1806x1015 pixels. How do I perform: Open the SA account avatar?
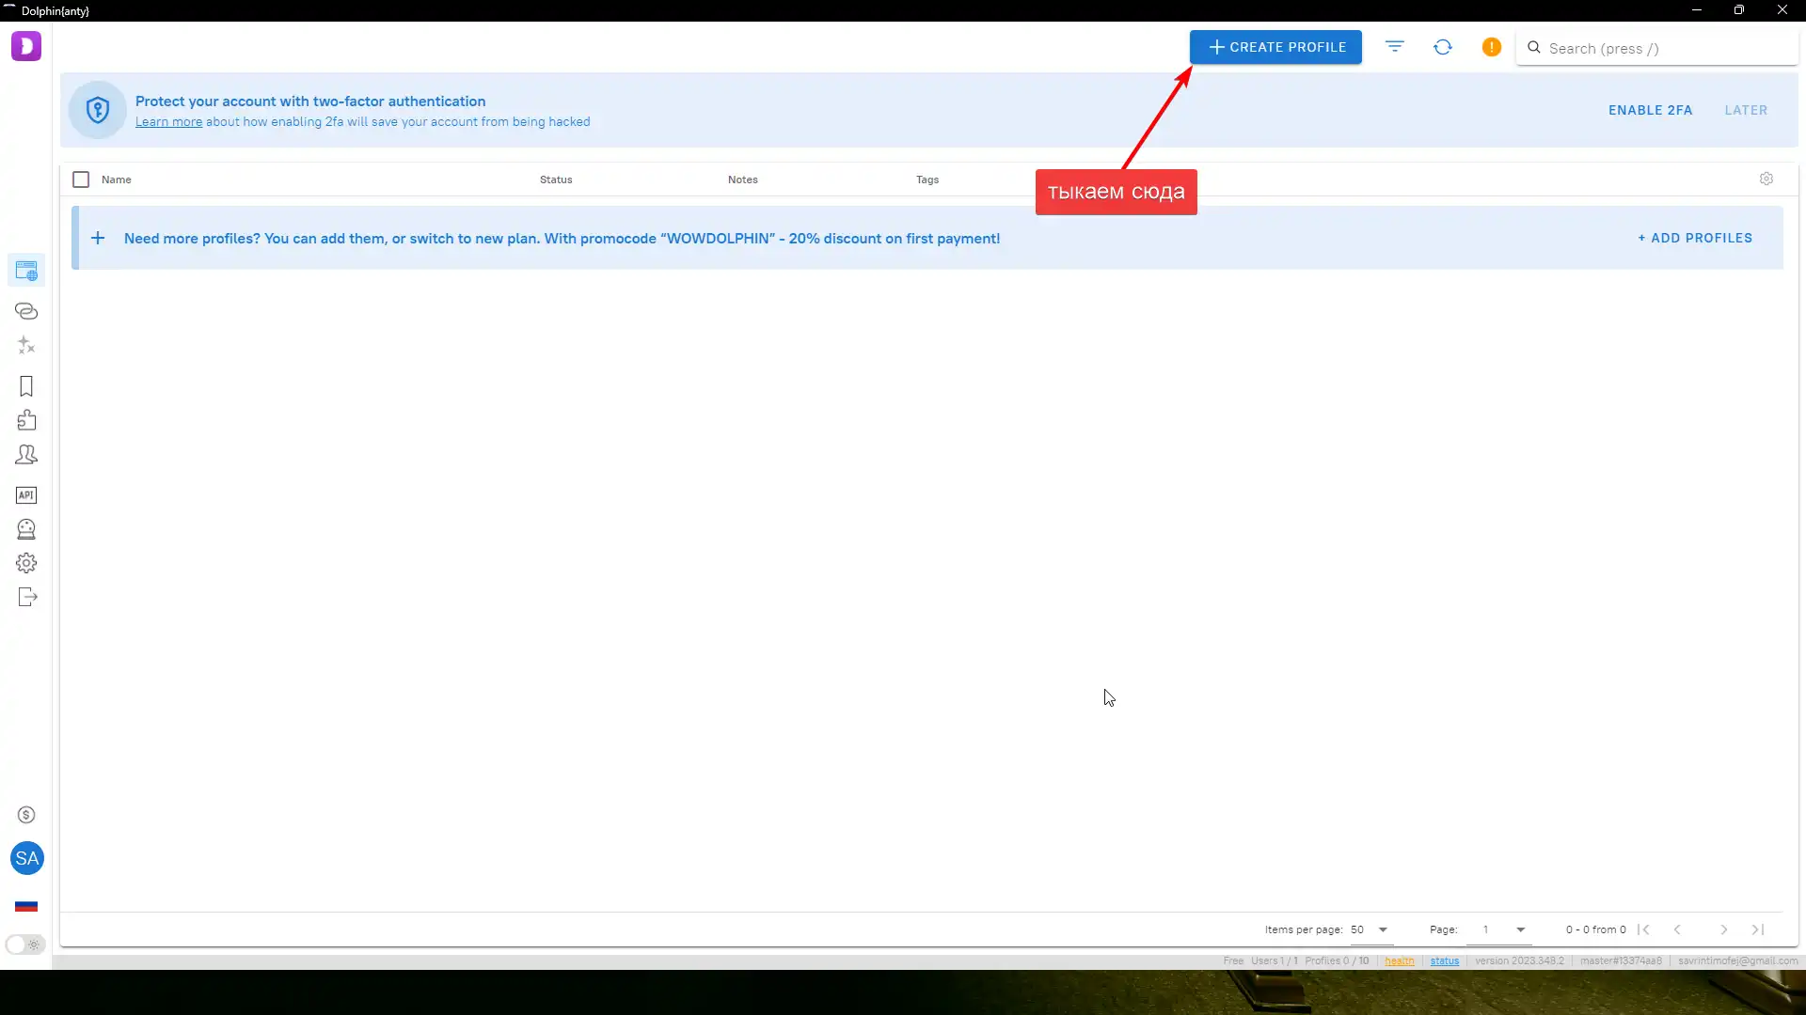(x=26, y=858)
